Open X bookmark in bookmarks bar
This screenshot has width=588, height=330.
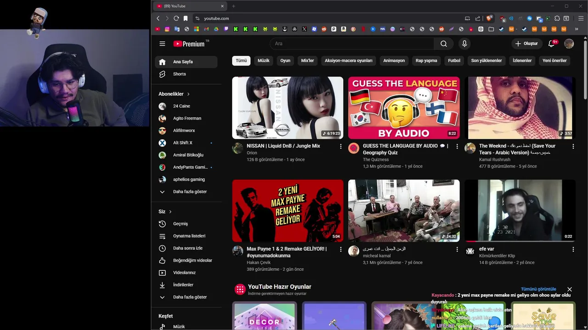pos(304,29)
